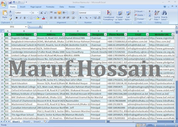Align text to the left

(x=51, y=18)
